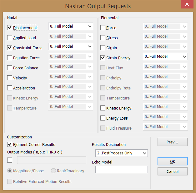This screenshot has height=193, width=196.
Task: Select the Magnitude/Phase radio button
Action: (10, 171)
